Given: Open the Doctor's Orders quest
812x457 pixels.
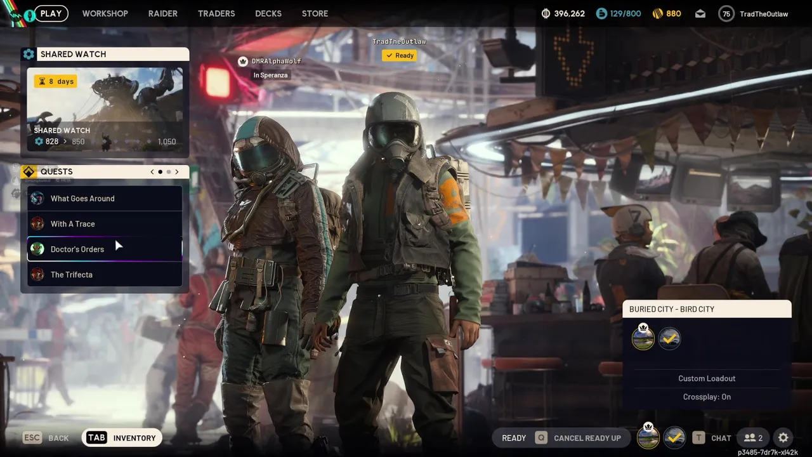Looking at the screenshot, I should (x=105, y=249).
